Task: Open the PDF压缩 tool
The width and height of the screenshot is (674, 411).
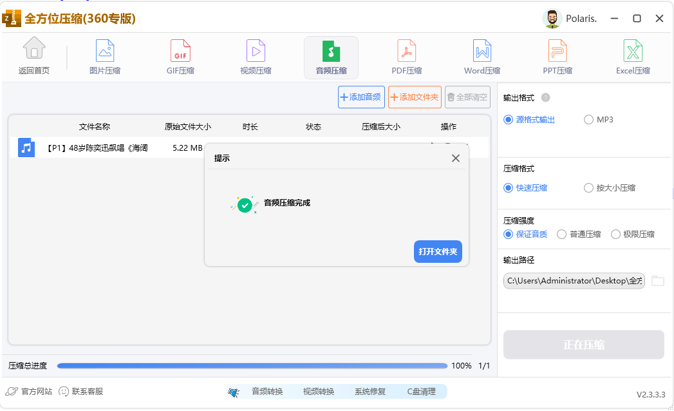Action: [x=406, y=57]
